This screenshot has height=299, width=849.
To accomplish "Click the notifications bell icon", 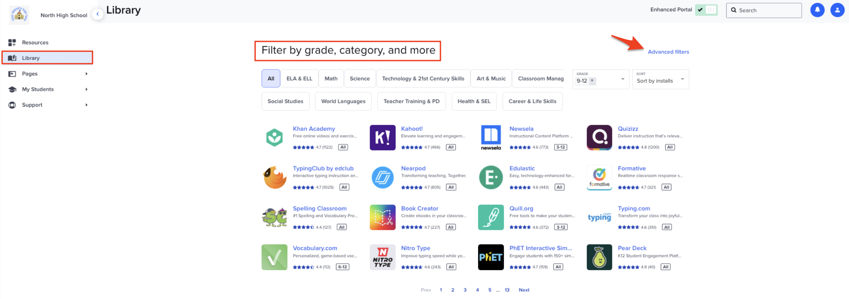I will (817, 10).
